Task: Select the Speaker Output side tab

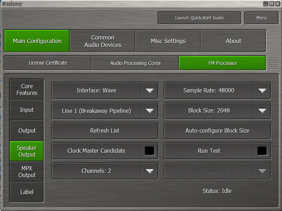Action: click(27, 151)
